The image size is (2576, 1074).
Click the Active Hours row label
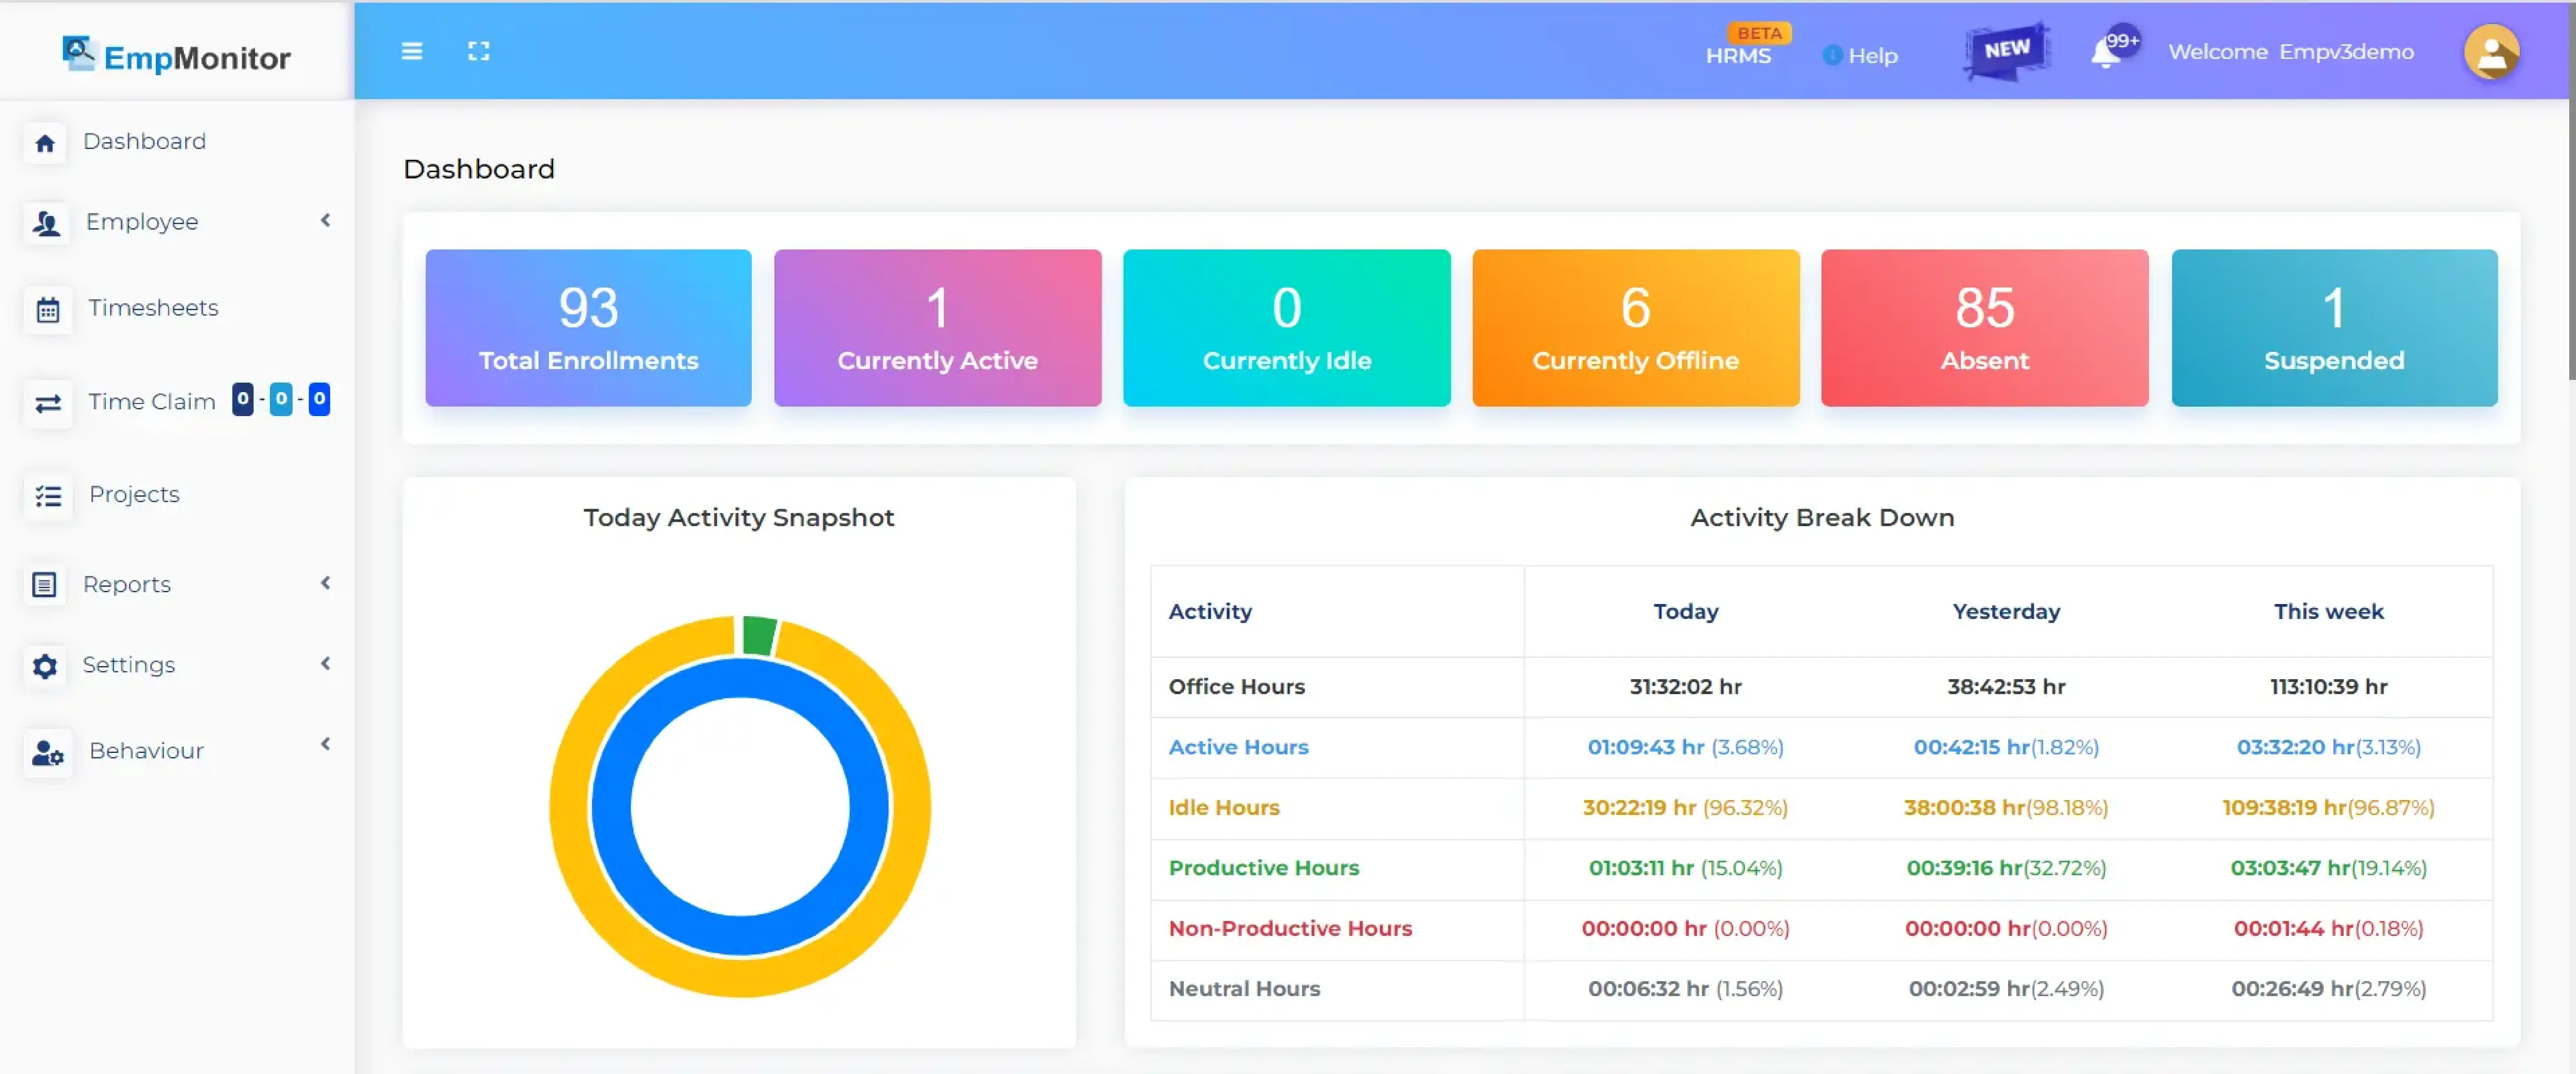pyautogui.click(x=1238, y=747)
